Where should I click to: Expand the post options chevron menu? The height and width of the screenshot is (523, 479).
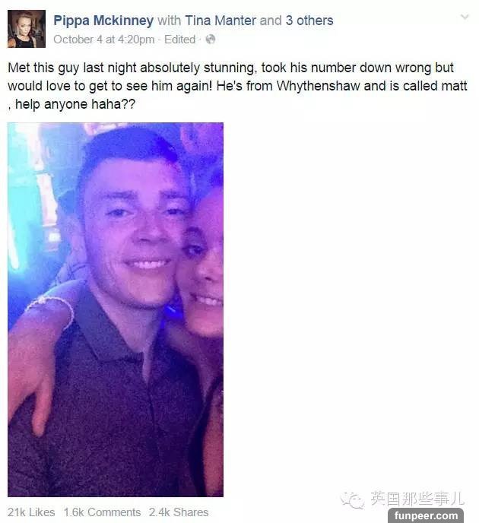pos(465,17)
